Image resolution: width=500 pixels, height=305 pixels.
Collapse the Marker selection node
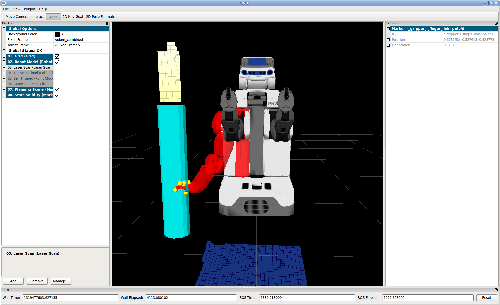[388, 29]
